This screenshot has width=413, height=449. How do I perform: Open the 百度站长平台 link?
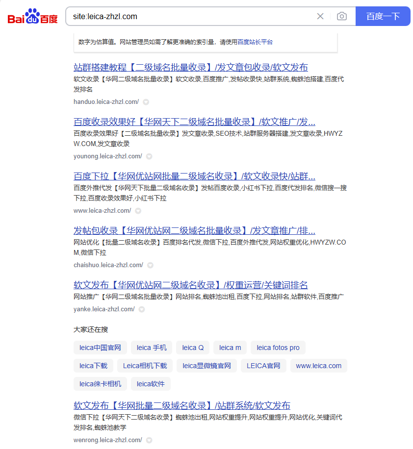(x=255, y=42)
